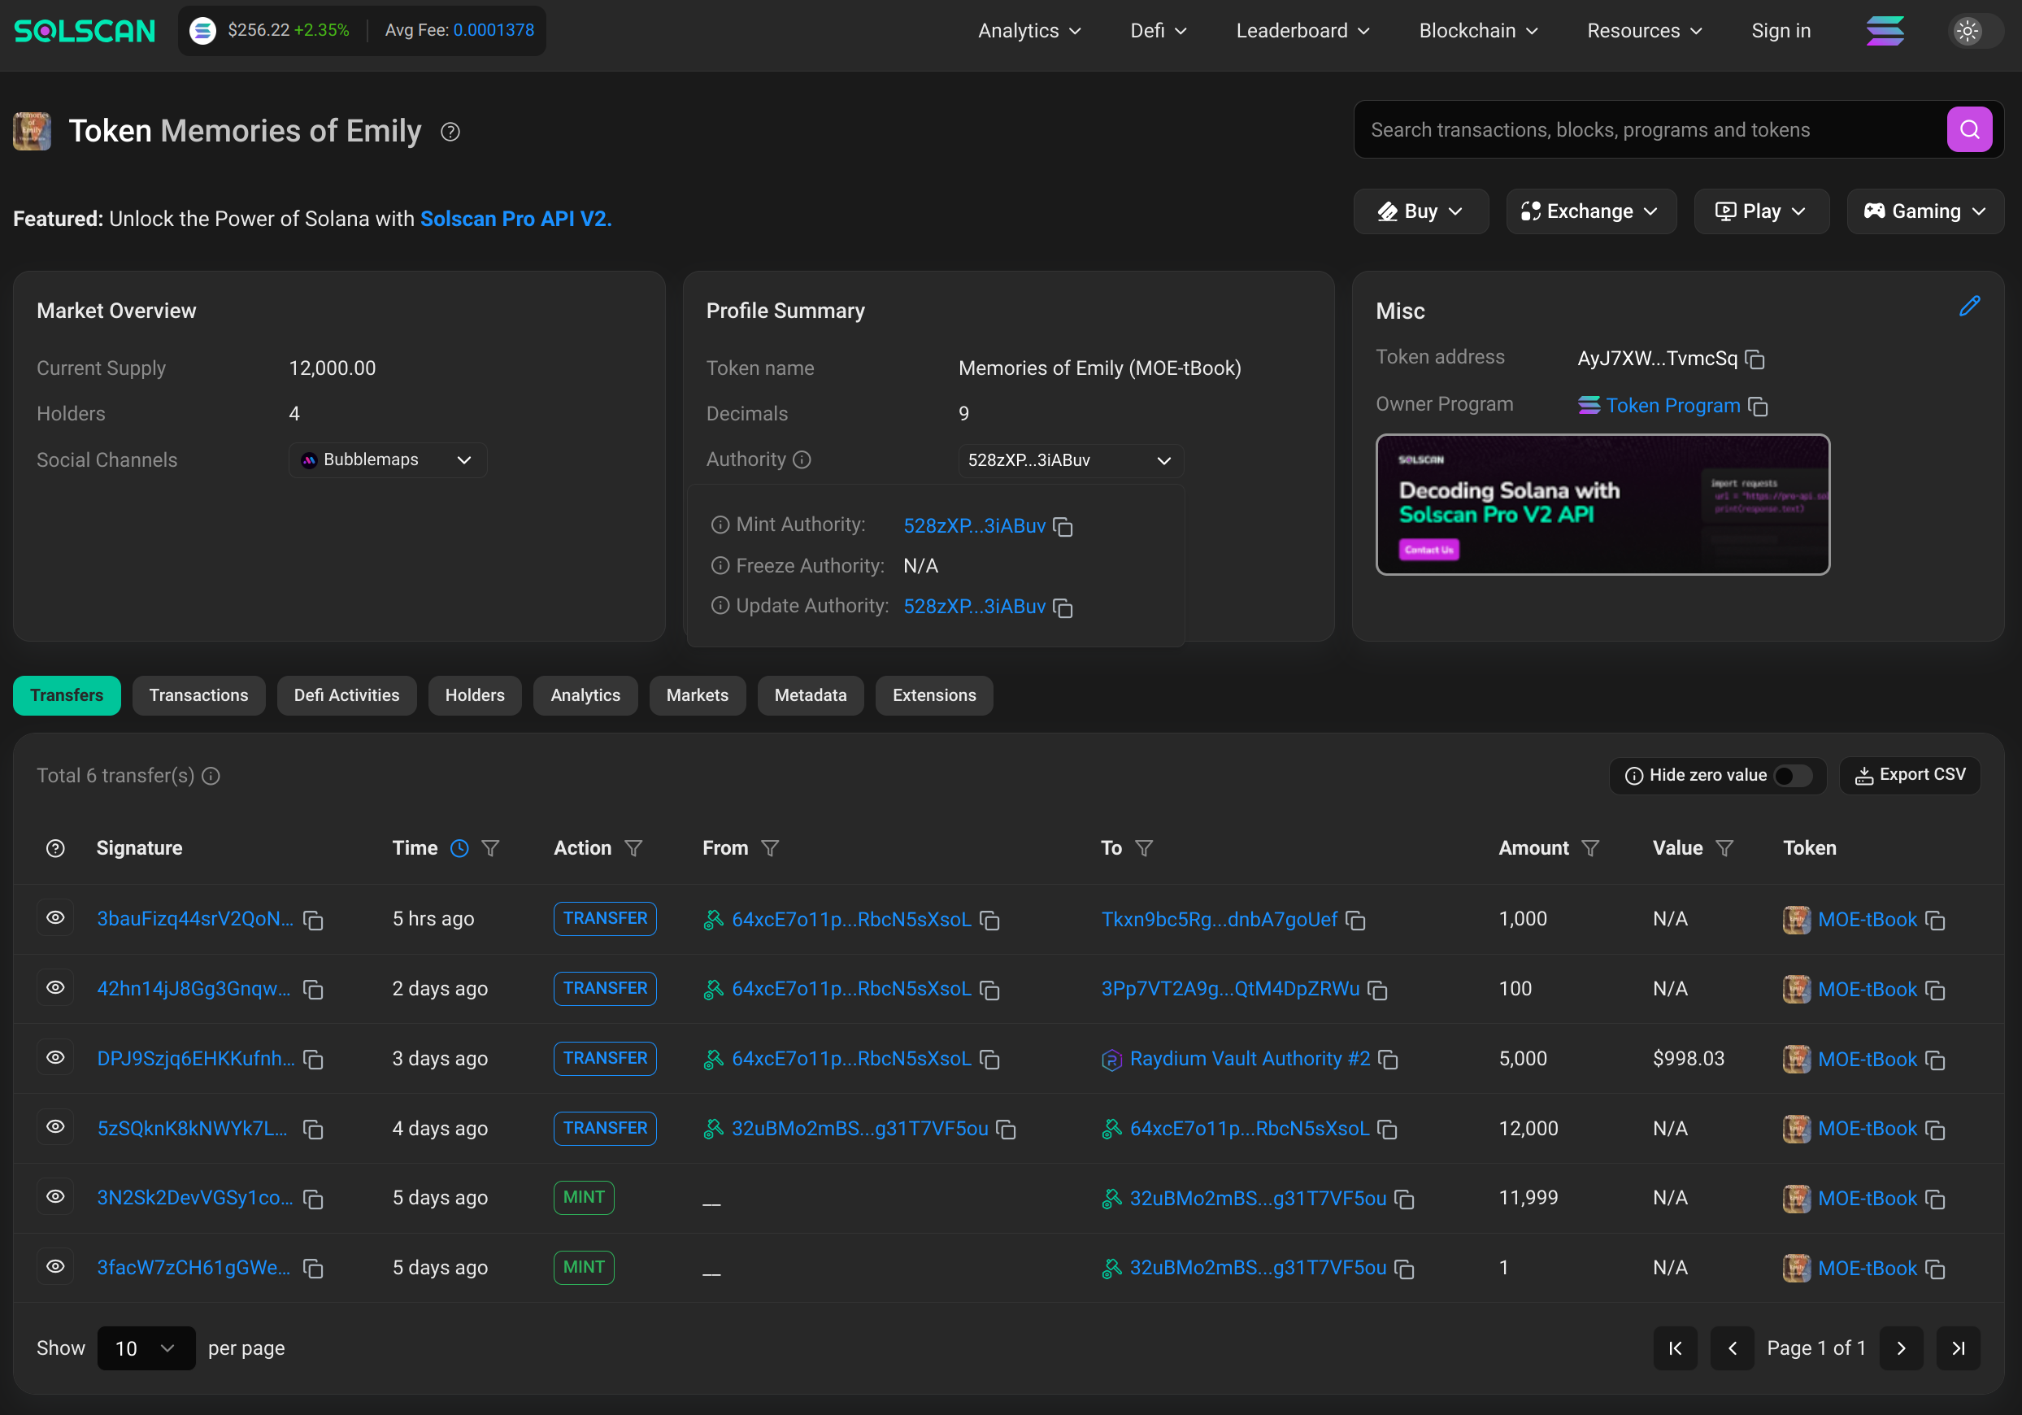Screen dimensions: 2022x1415
Task: Click info icon beside Total 6 transfer(s)
Action: click(x=211, y=775)
